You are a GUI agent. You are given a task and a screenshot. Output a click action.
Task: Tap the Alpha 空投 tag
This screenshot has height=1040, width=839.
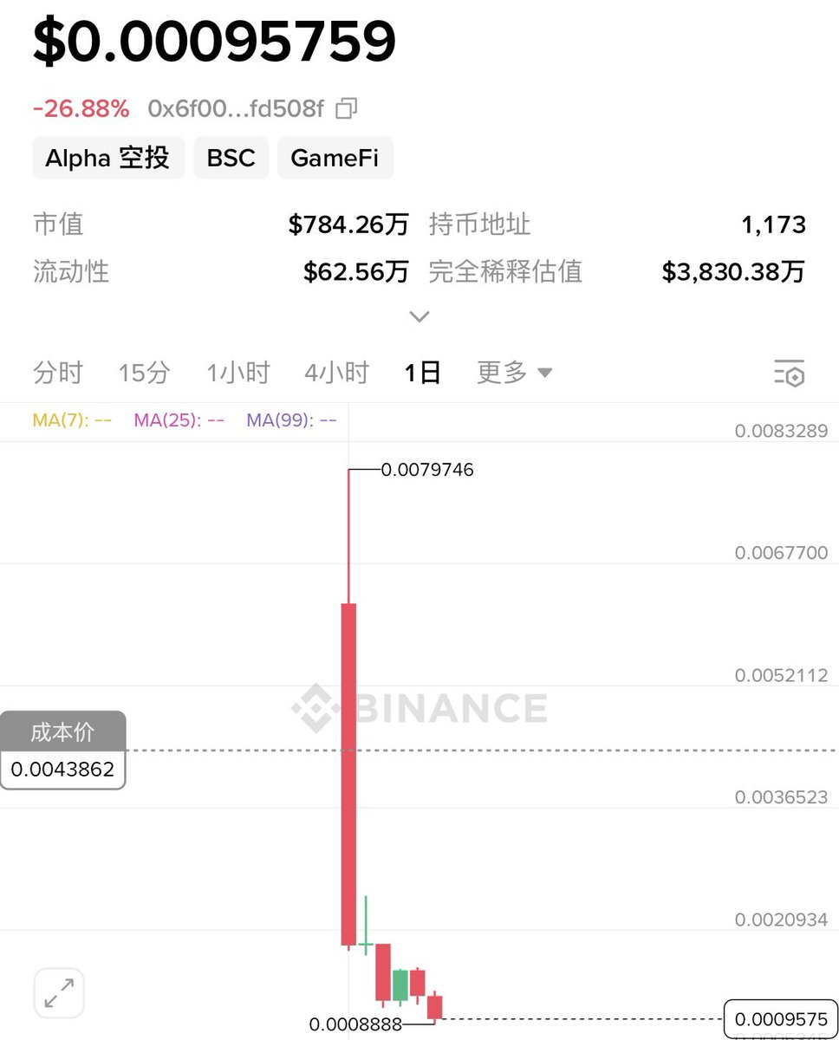(108, 158)
